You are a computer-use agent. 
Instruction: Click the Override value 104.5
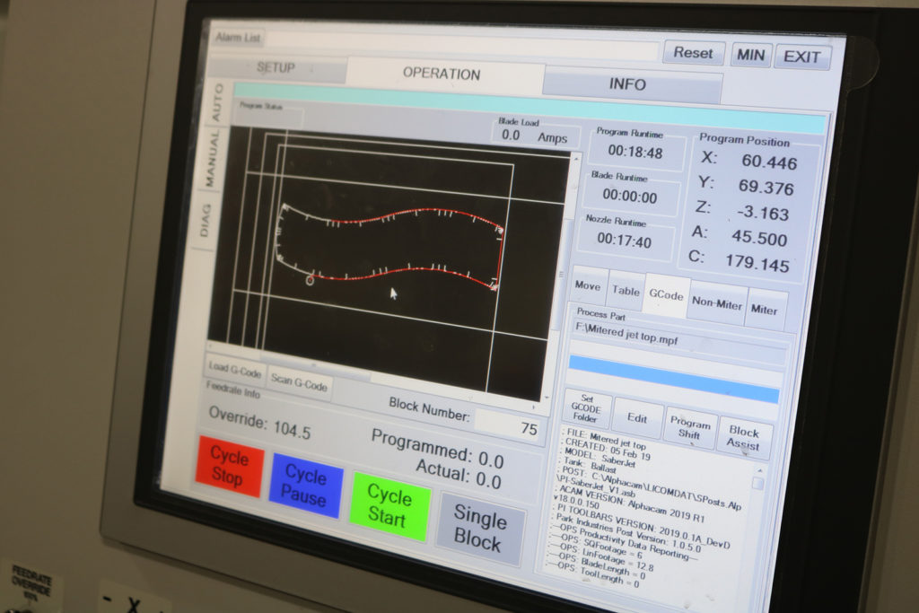pos(292,431)
